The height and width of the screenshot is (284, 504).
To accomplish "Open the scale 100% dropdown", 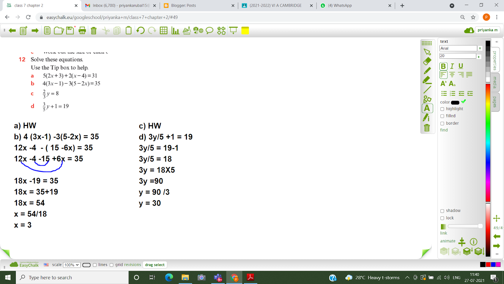I will (x=72, y=265).
